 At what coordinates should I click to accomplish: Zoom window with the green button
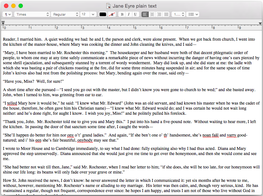tap(21, 6)
